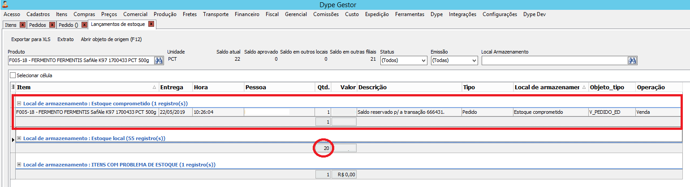This screenshot has height=187, width=690.
Task: Open the Acesso menu
Action: pyautogui.click(x=12, y=14)
